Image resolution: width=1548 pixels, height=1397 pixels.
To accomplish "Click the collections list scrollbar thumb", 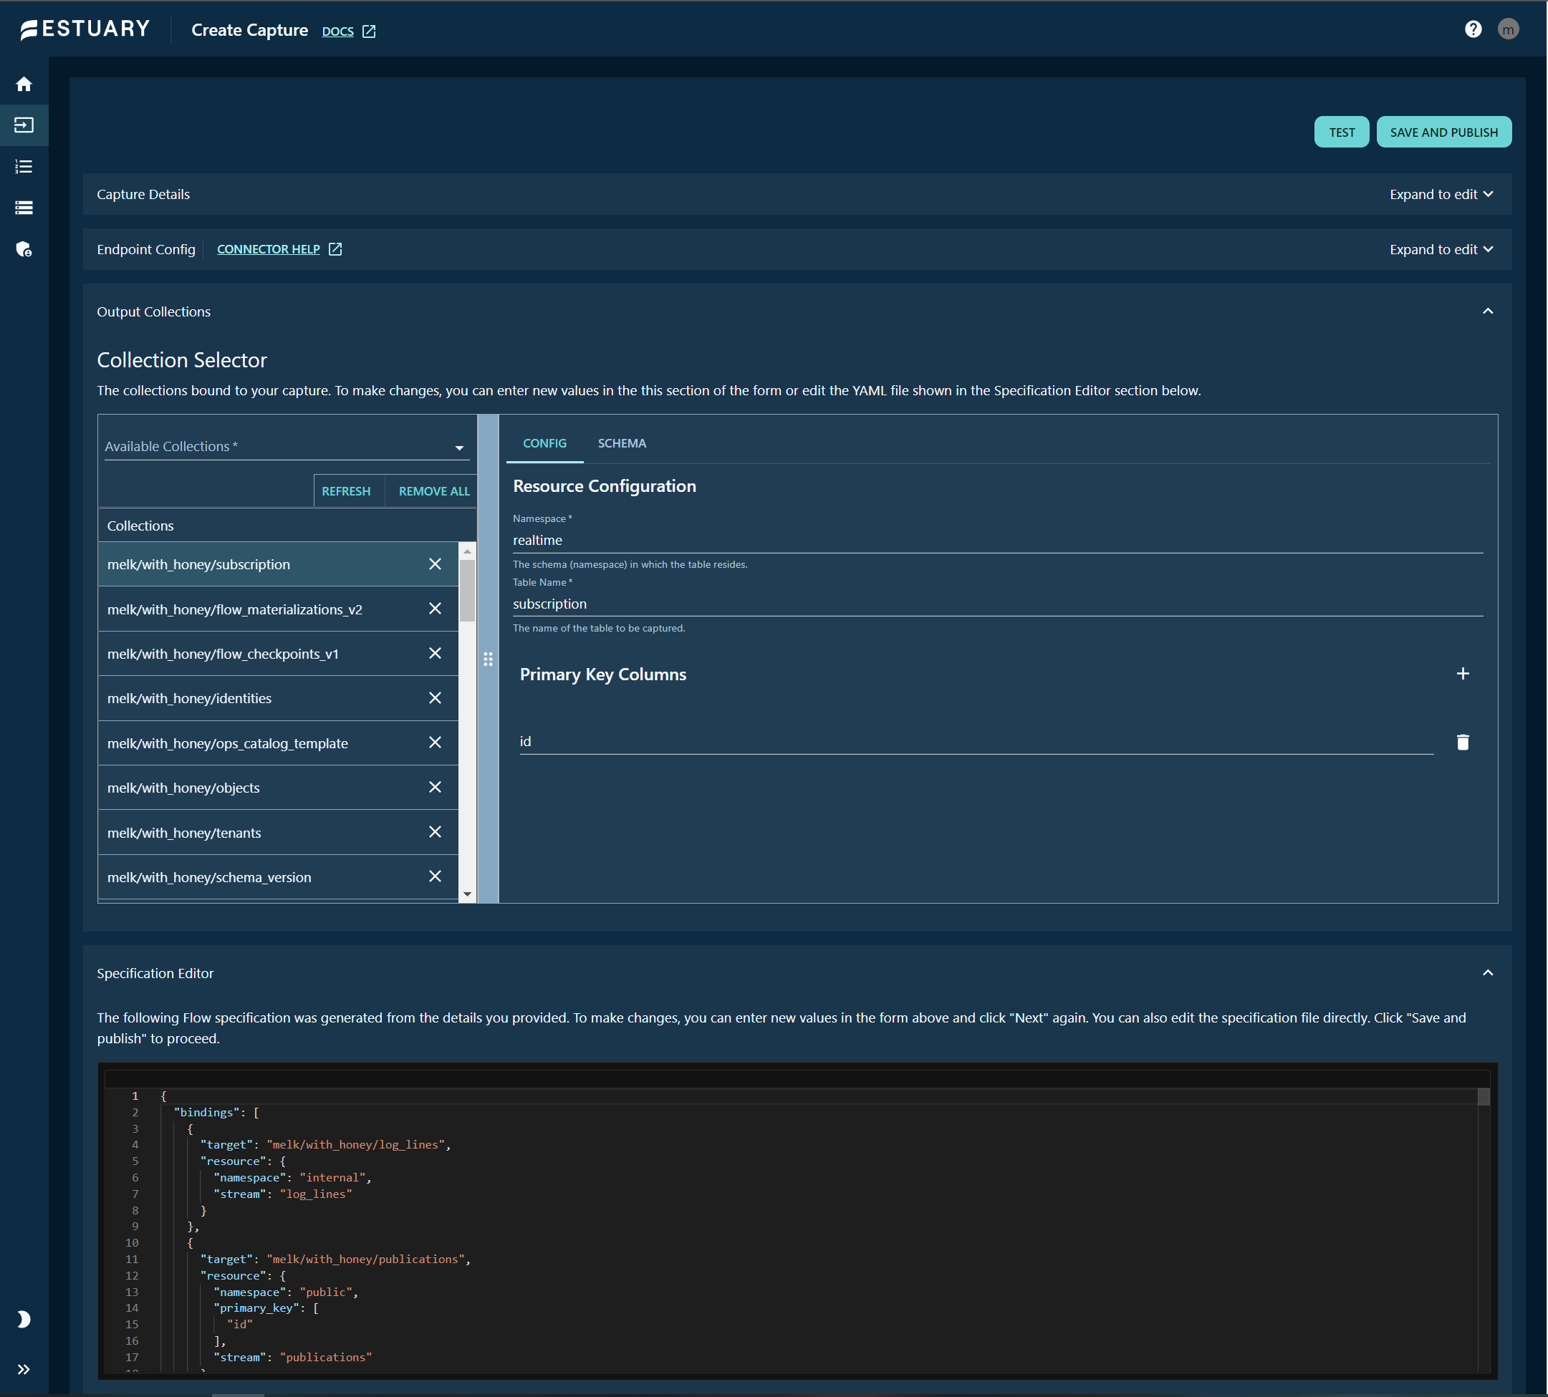I will tap(467, 591).
